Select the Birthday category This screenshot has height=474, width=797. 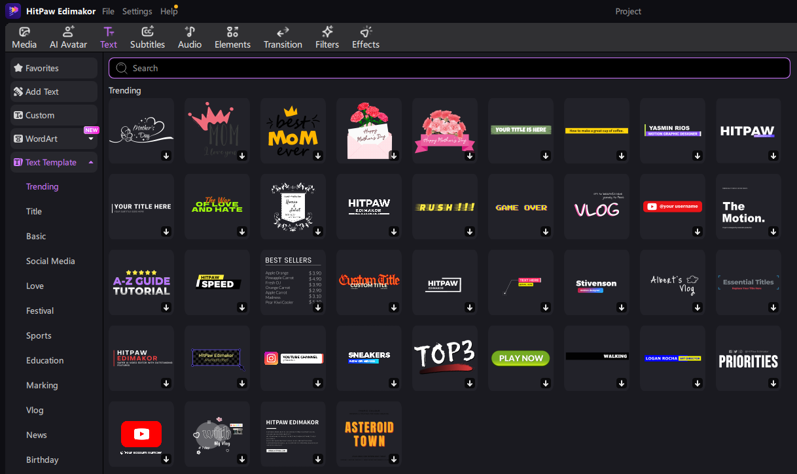43,460
